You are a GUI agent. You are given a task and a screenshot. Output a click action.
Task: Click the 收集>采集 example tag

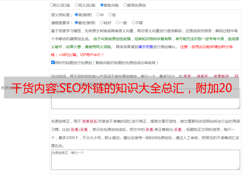(79, 130)
